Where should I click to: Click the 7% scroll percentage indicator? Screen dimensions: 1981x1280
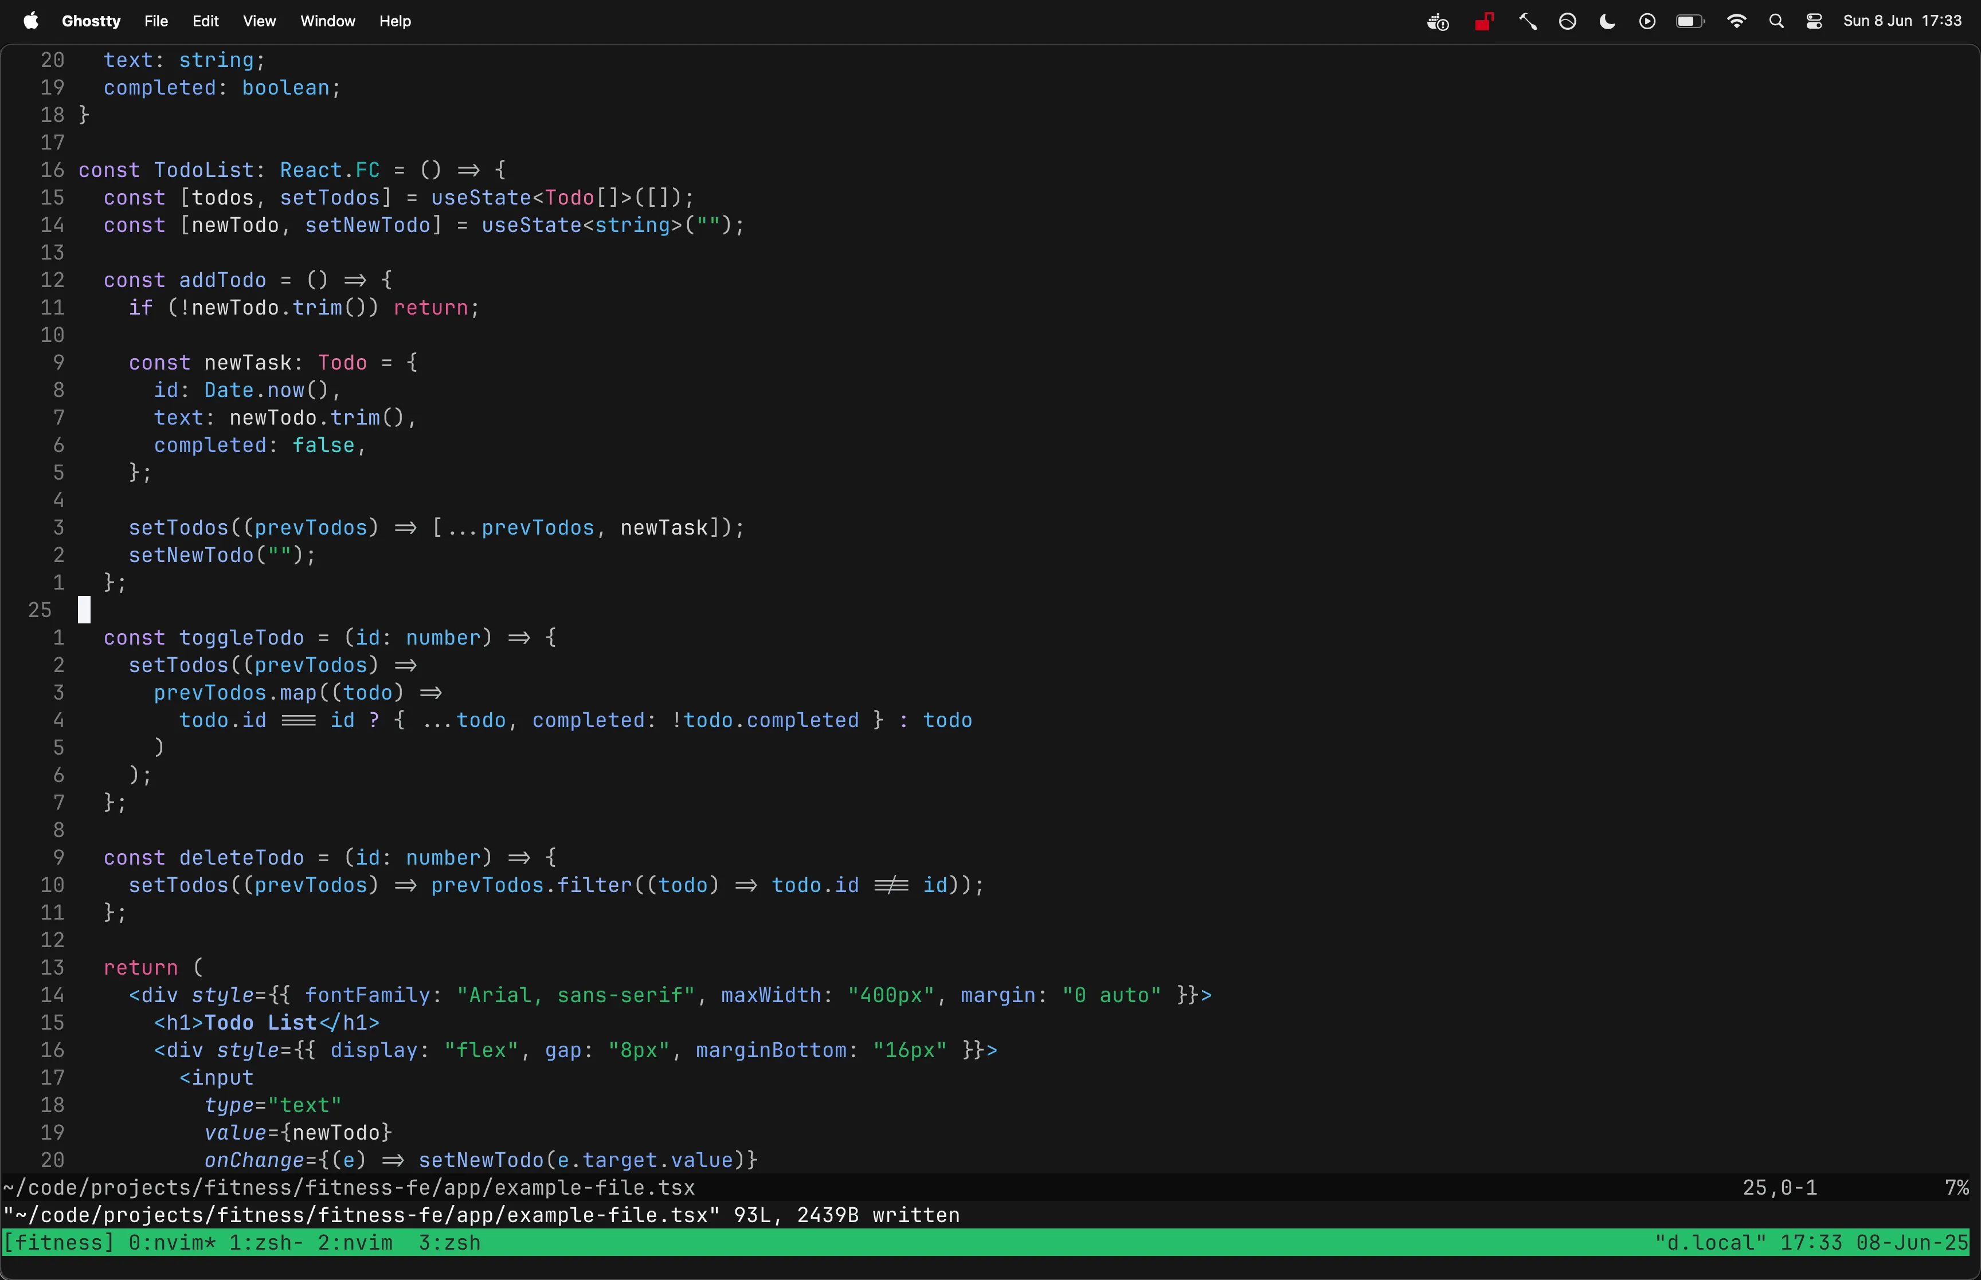pos(1957,1188)
